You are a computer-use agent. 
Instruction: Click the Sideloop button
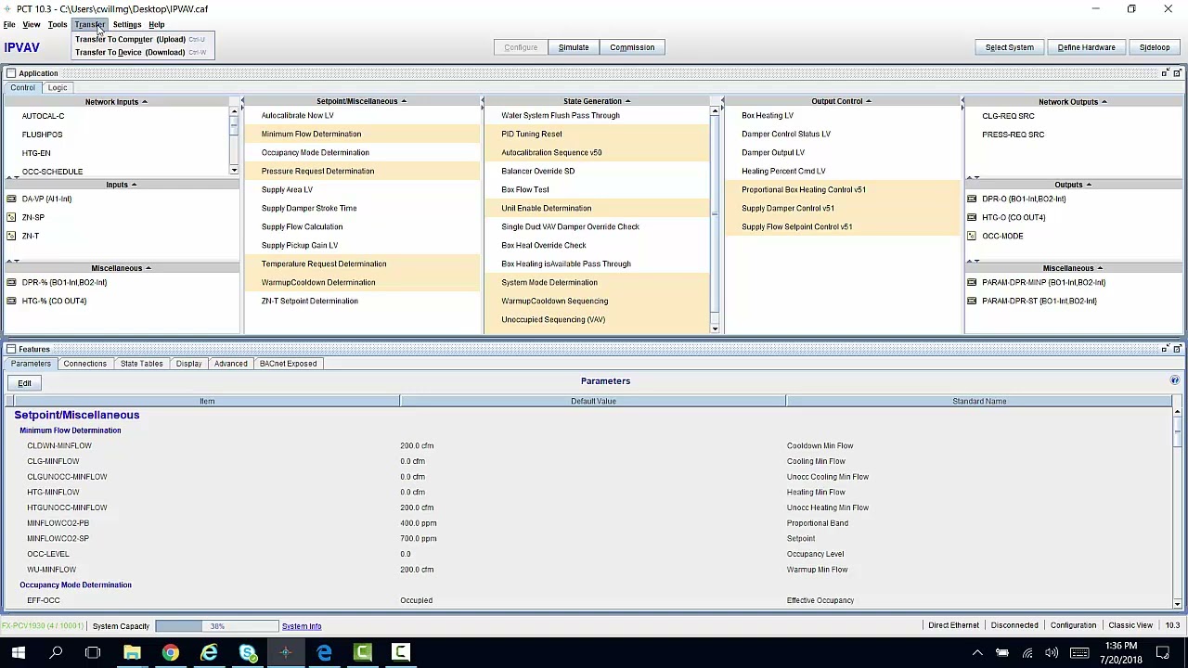1155,47
